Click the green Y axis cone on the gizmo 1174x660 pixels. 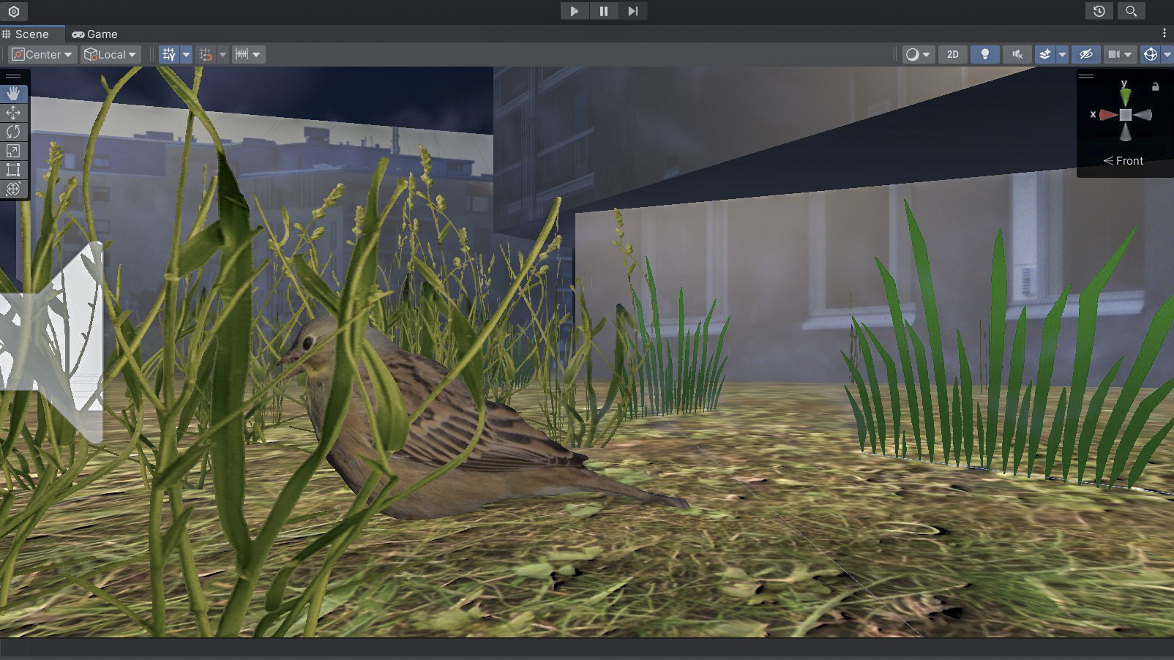(x=1125, y=96)
